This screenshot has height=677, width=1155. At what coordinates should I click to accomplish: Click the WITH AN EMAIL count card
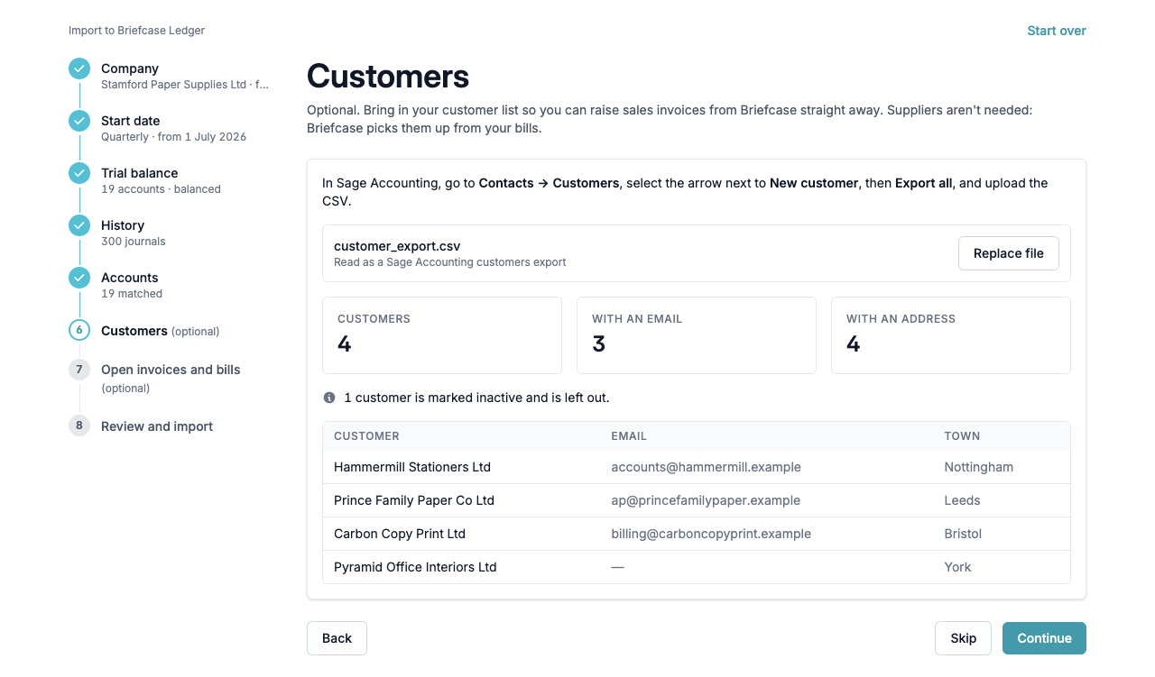click(x=697, y=335)
